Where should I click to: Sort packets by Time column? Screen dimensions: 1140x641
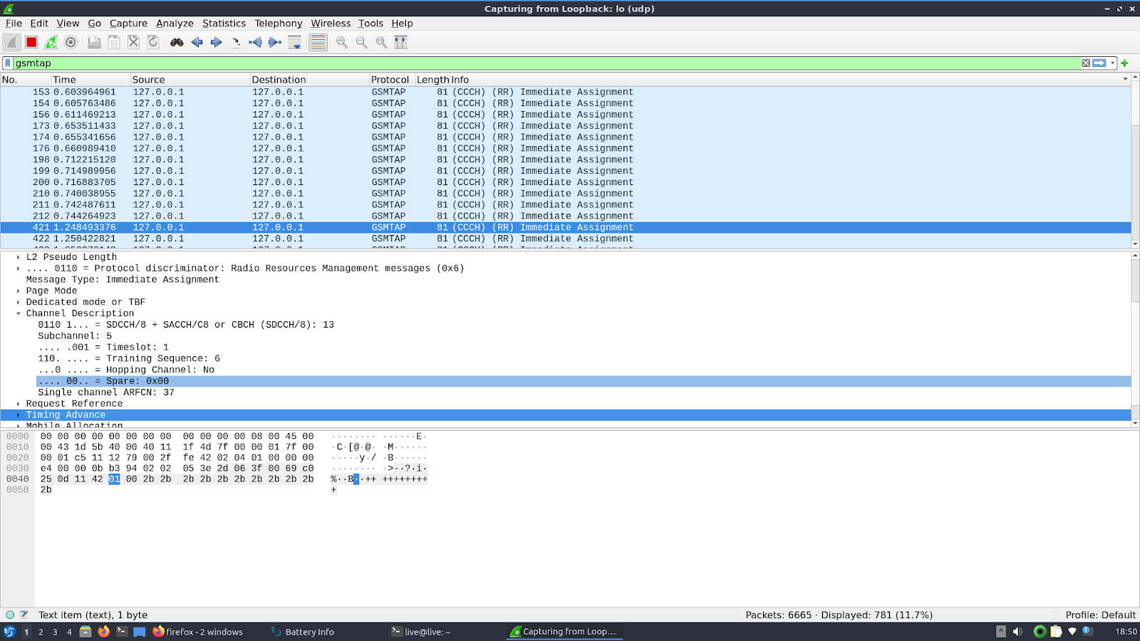[x=90, y=80]
